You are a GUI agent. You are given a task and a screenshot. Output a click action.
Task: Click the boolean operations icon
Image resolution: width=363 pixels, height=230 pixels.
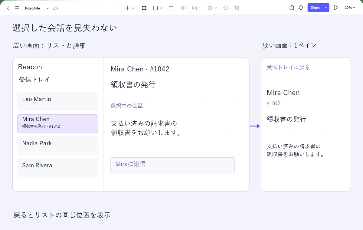(195, 8)
